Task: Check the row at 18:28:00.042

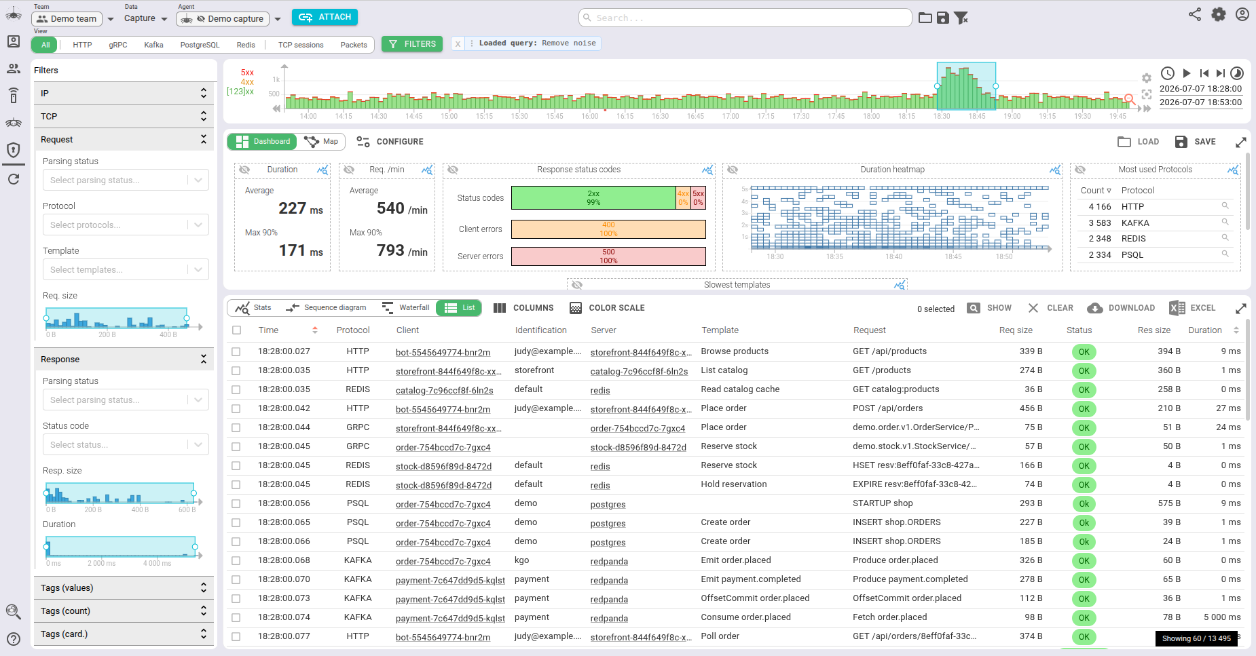Action: click(x=236, y=409)
